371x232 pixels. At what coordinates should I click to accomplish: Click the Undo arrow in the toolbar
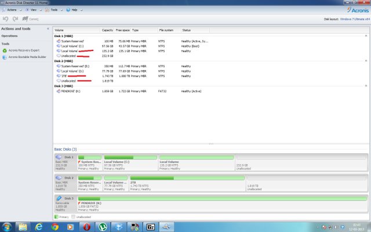[x=5, y=19]
